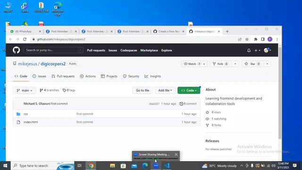This screenshot has height=170, width=302.
Task: Open a new Chrome tab
Action: tap(227, 32)
